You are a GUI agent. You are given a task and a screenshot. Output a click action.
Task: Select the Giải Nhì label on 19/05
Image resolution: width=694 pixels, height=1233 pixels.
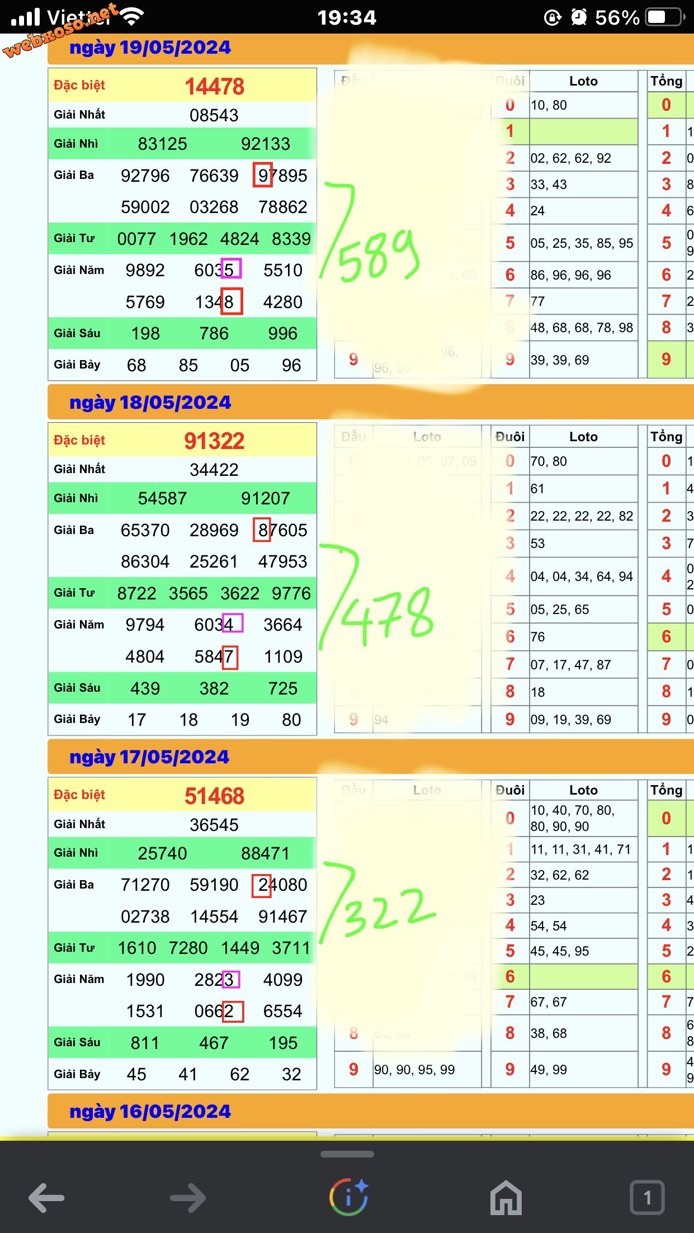pyautogui.click(x=76, y=144)
